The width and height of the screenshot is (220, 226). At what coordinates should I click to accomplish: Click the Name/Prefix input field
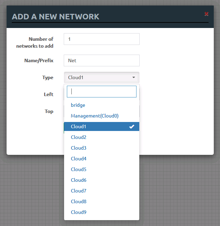[102, 60]
